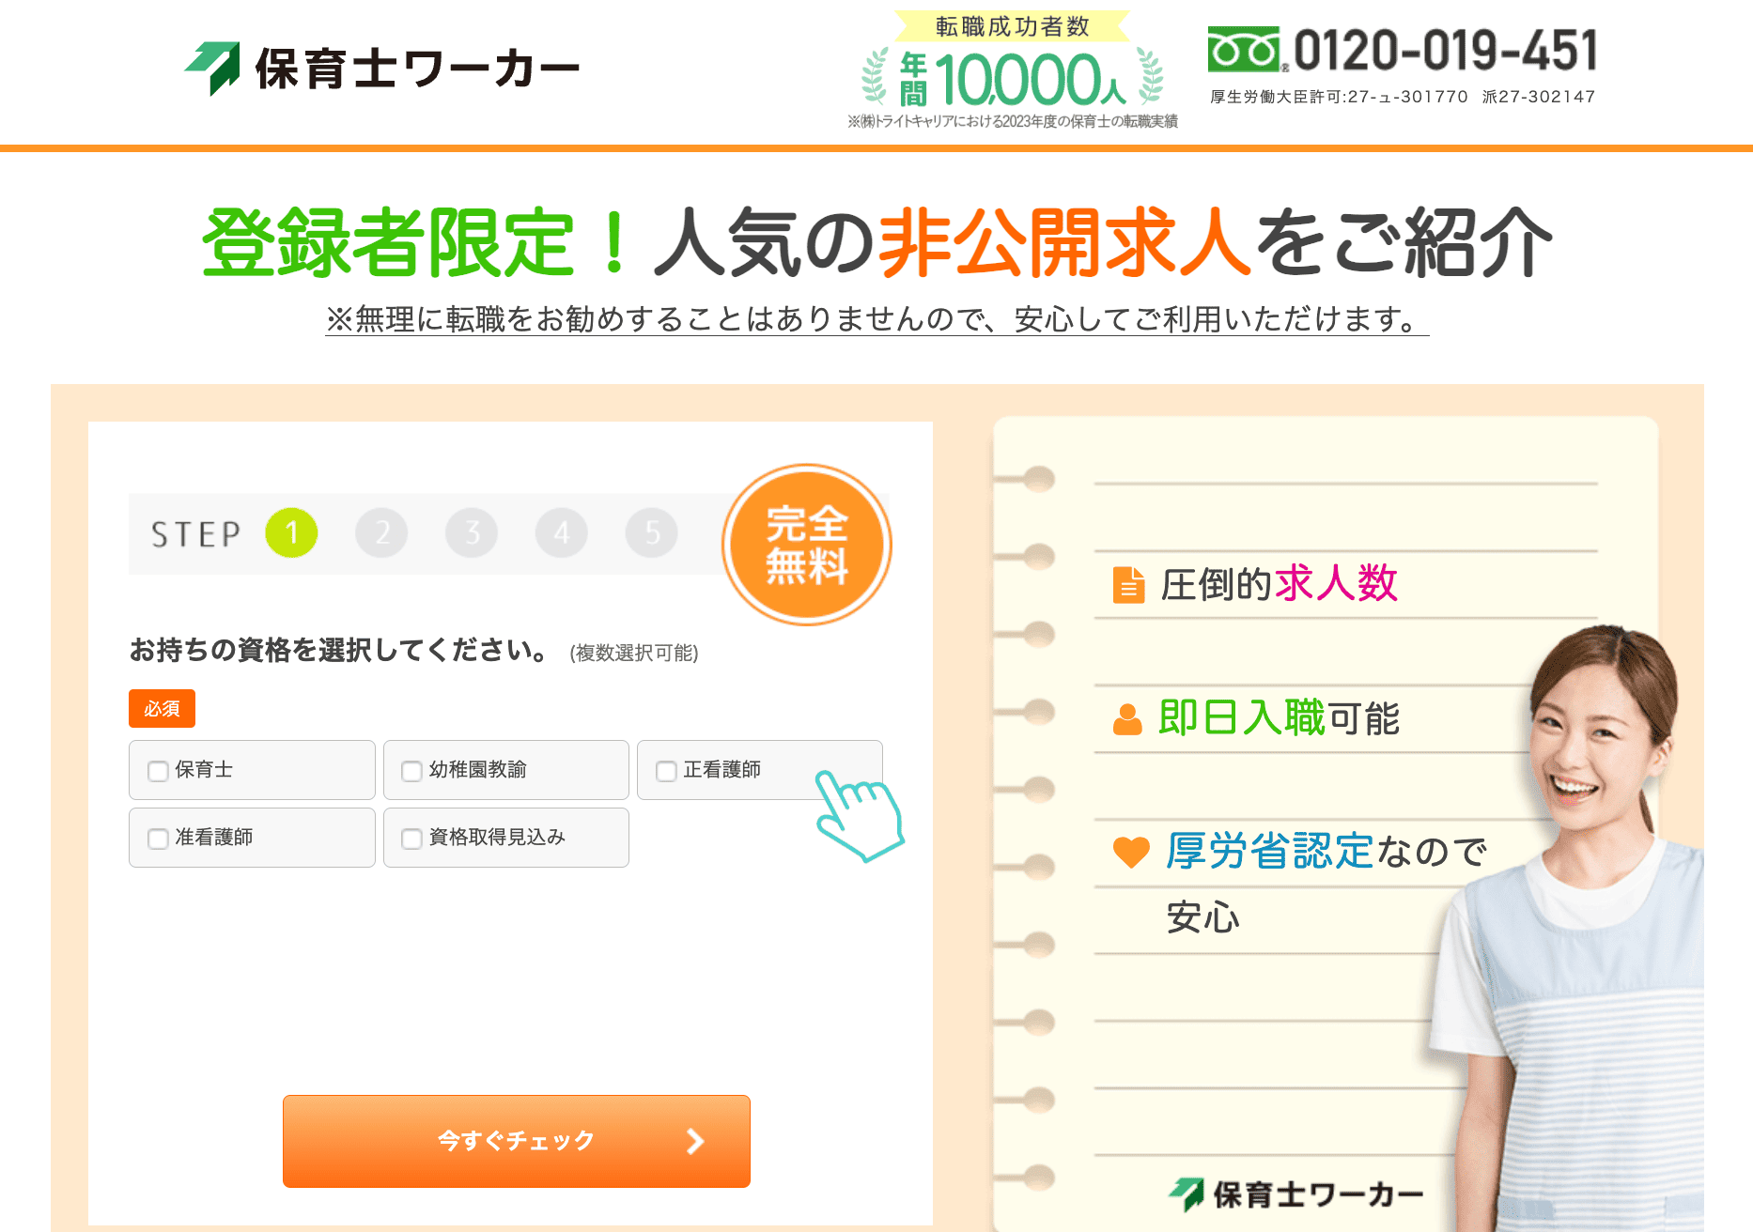The width and height of the screenshot is (1753, 1232).
Task: Check the 保育士 checkbox
Action: pos(158,771)
